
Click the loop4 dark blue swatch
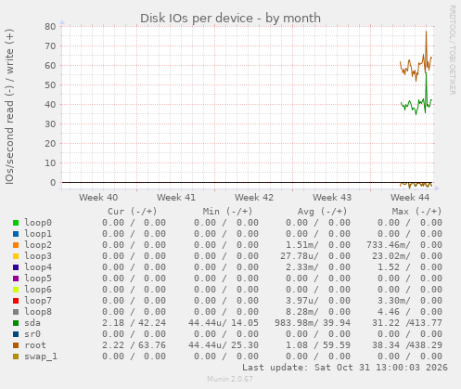[16, 267]
